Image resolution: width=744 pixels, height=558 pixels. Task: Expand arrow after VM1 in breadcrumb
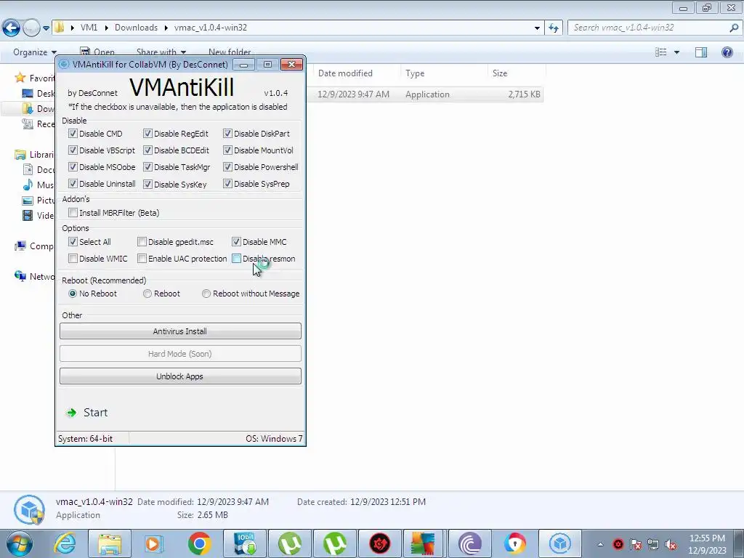pos(106,28)
